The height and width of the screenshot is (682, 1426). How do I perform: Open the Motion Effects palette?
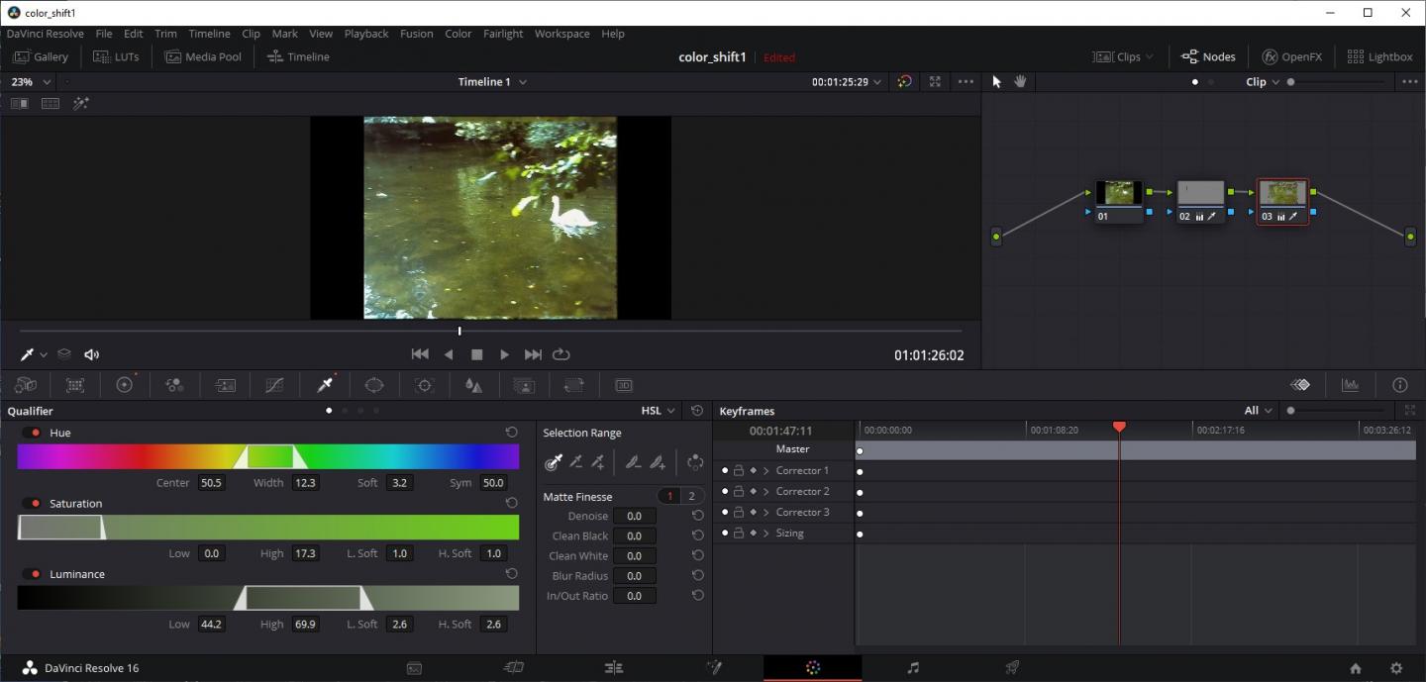coord(226,385)
